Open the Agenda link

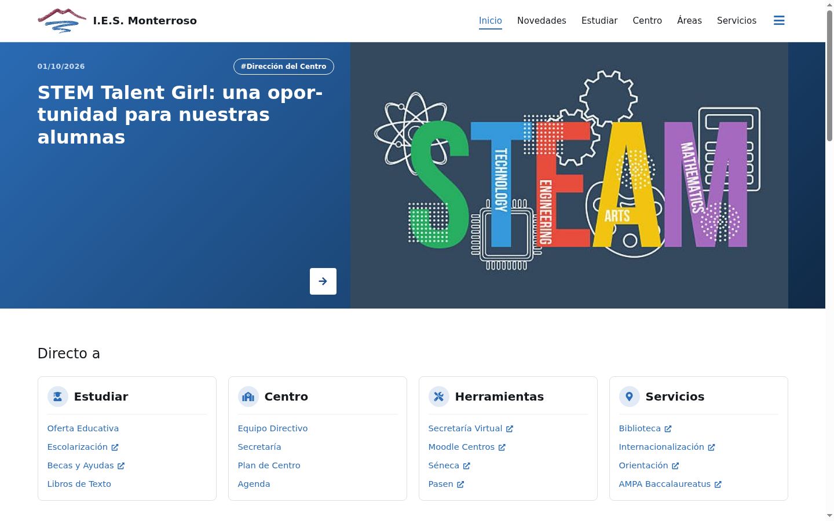click(x=254, y=484)
